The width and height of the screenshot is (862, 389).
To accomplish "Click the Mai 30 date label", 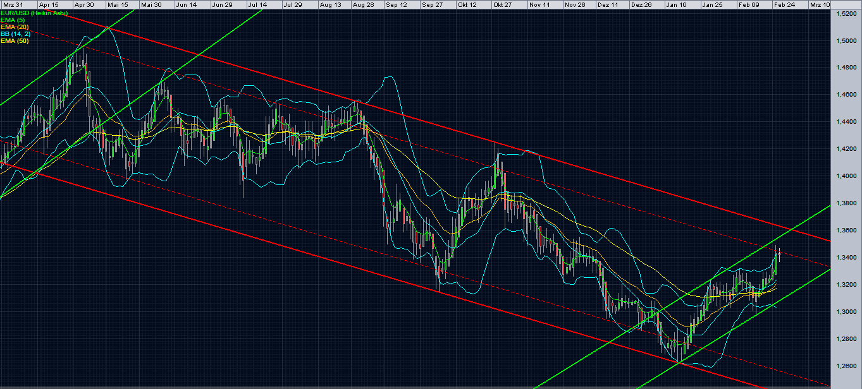I will point(151,4).
